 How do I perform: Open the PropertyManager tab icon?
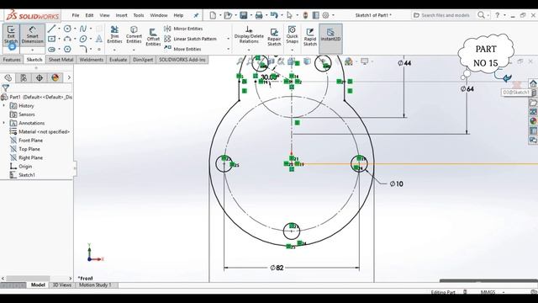(24, 77)
